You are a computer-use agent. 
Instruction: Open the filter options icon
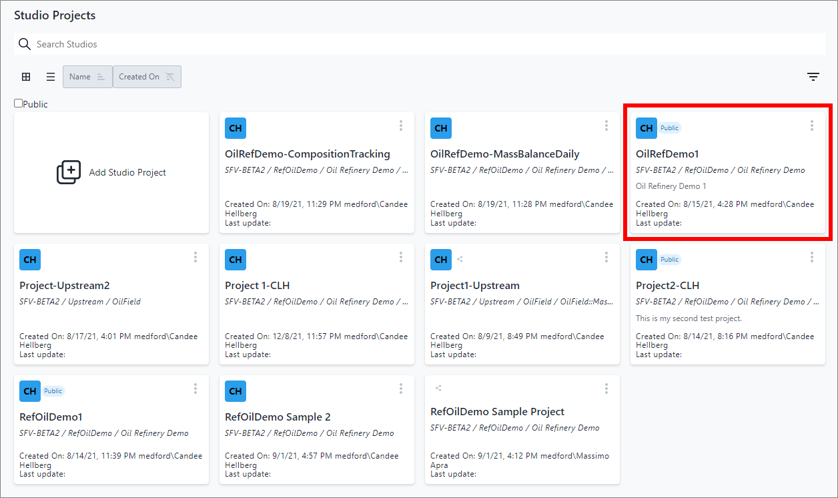coord(813,77)
